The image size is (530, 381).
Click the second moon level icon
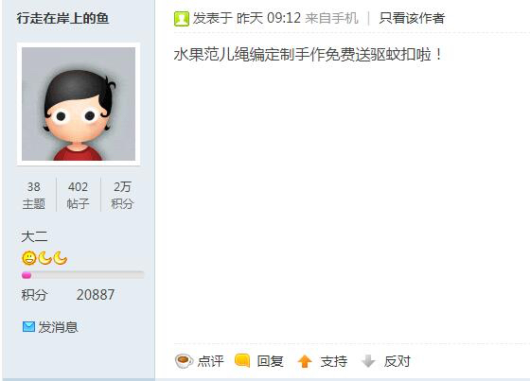tap(61, 258)
